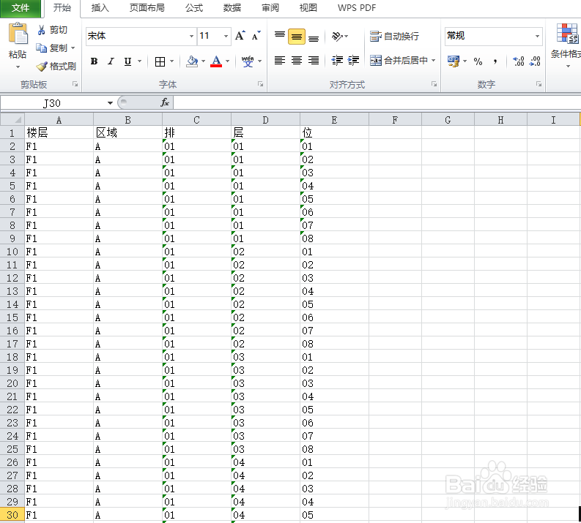Select row 30 header
581x523 pixels.
[x=12, y=515]
